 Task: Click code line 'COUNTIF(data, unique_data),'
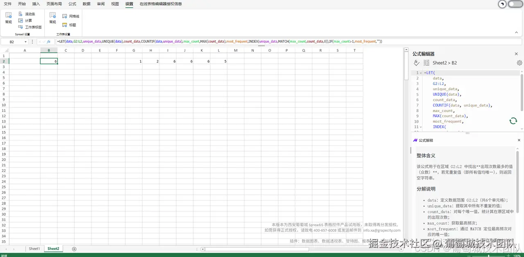pos(462,105)
